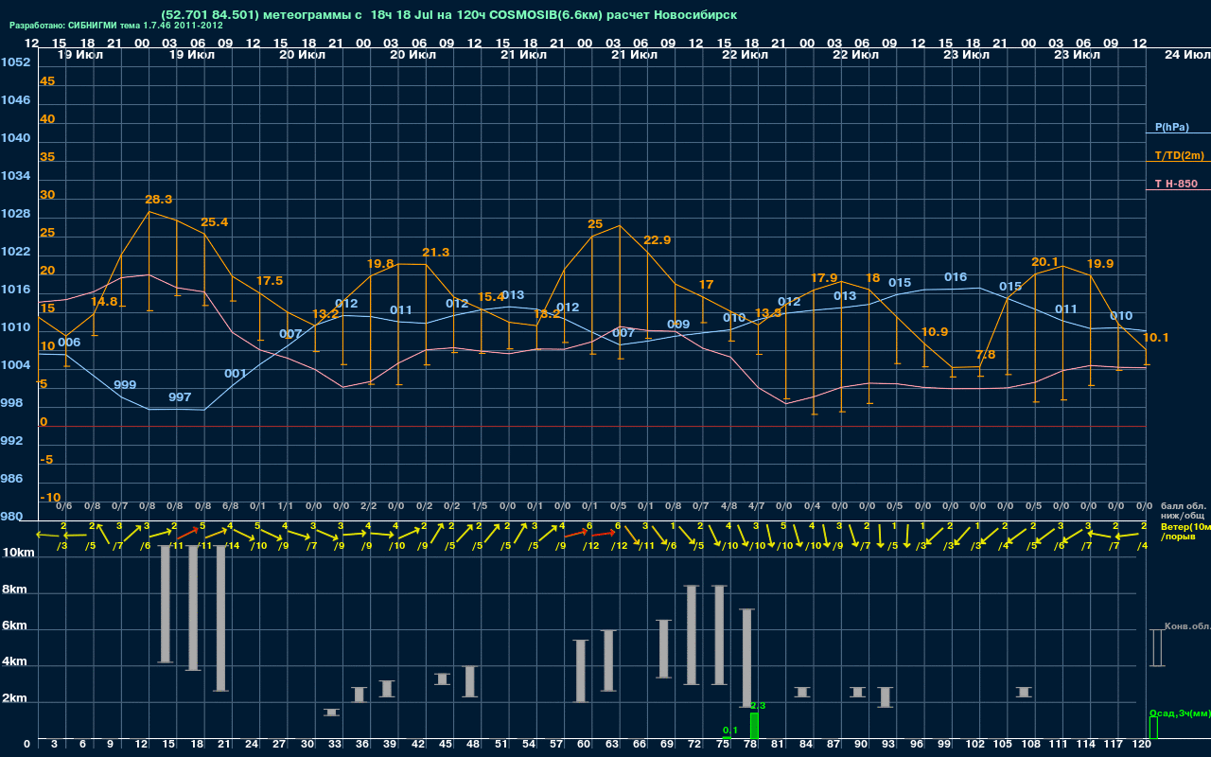
Task: Click the 19.9 temperature label
Action: 1100,264
